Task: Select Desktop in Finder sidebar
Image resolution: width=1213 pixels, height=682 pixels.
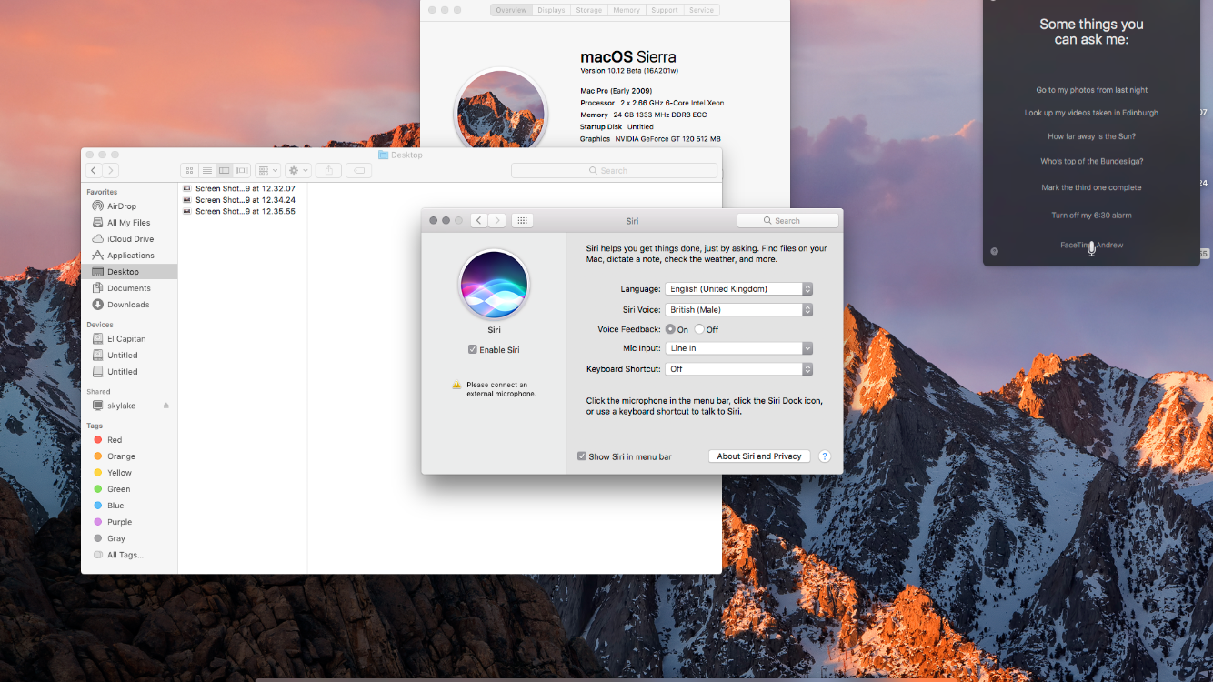Action: [x=129, y=272]
